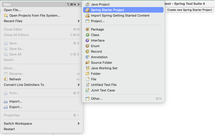Click the Package icon
The image size is (215, 135).
(87, 29)
